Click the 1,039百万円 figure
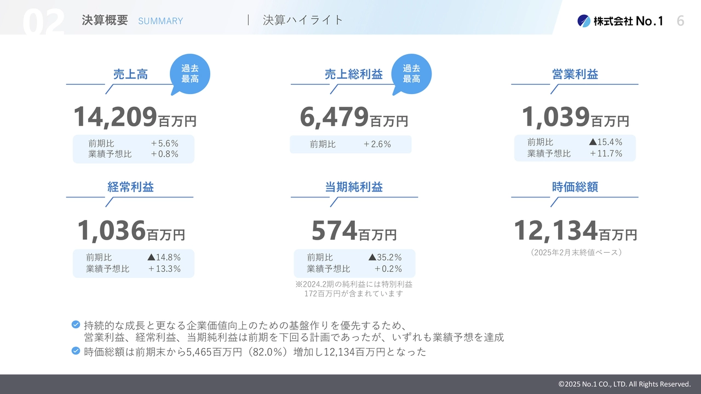This screenshot has height=394, width=701. [575, 117]
